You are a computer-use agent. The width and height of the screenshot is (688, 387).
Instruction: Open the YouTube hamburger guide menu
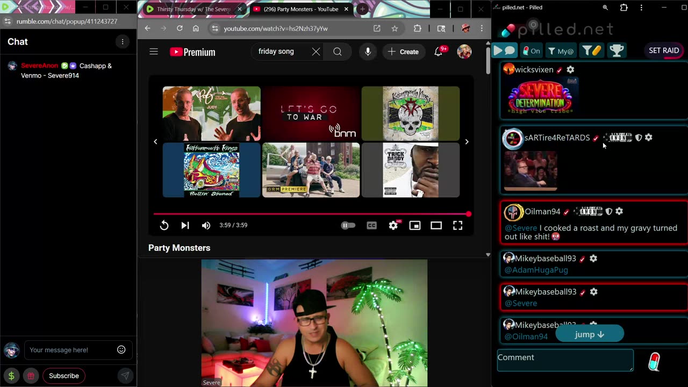[154, 52]
